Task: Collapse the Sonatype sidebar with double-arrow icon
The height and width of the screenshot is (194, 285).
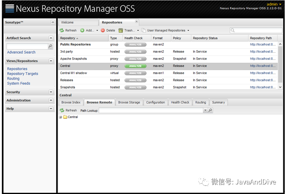Action: click(53, 22)
